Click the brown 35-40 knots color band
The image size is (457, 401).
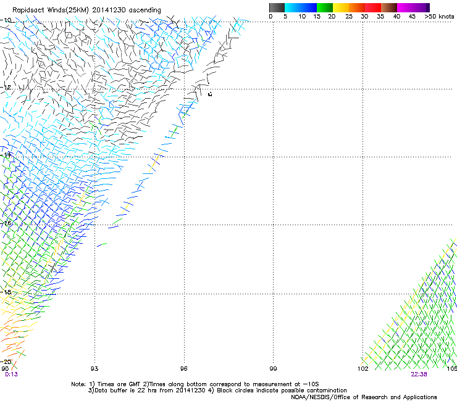coord(389,7)
